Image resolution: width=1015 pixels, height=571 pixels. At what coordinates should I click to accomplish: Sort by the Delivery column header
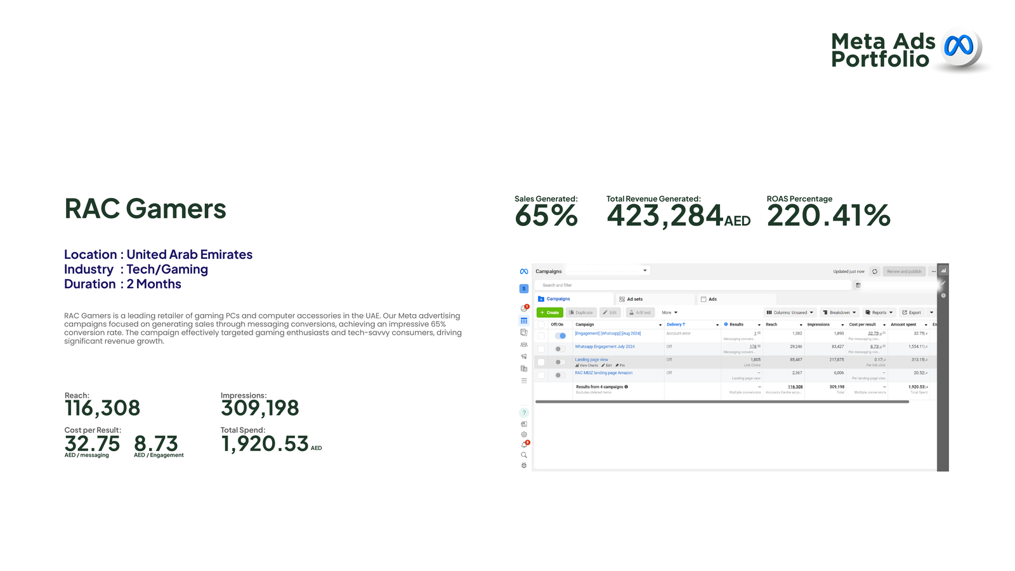(676, 324)
